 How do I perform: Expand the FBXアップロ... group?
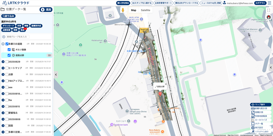coord(3,81)
